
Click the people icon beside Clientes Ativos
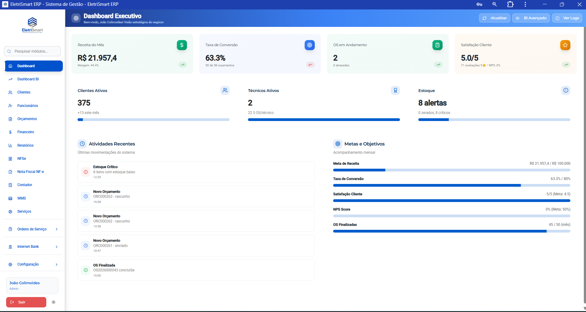click(225, 90)
